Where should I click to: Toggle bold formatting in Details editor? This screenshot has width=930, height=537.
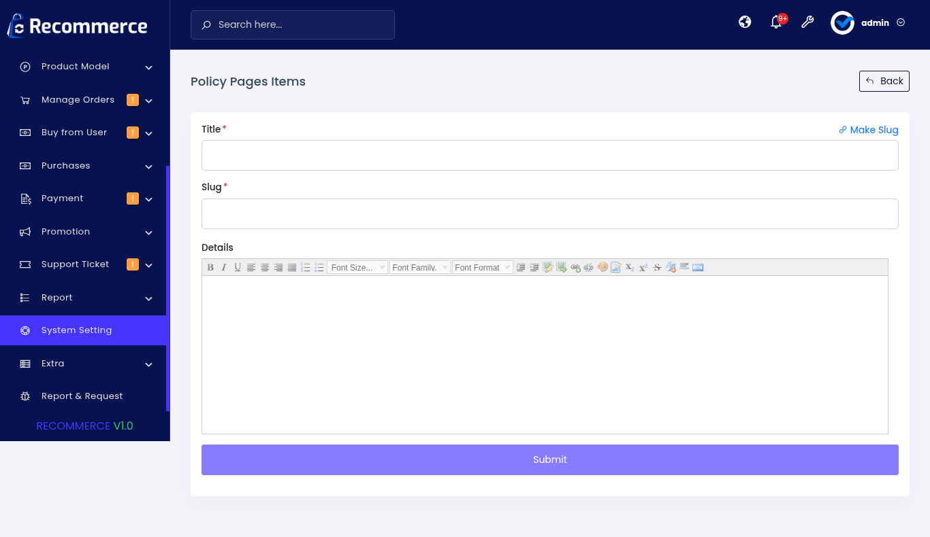coord(210,267)
